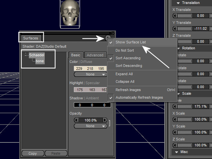Switch to the Basic tab
Screen dimensions: 212x159
coord(76,55)
